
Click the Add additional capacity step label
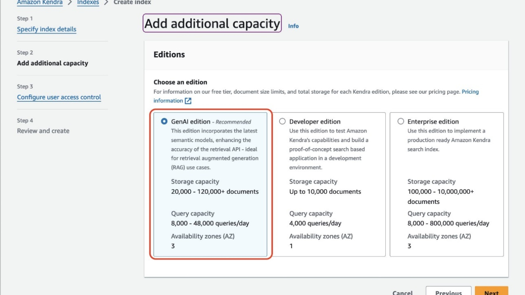click(52, 63)
